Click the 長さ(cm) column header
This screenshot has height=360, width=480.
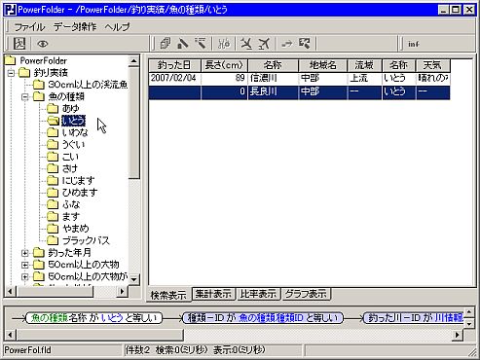[x=224, y=65]
